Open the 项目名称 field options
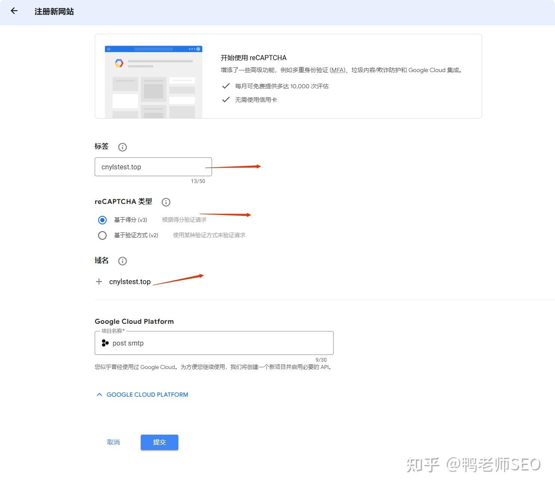 coord(213,343)
